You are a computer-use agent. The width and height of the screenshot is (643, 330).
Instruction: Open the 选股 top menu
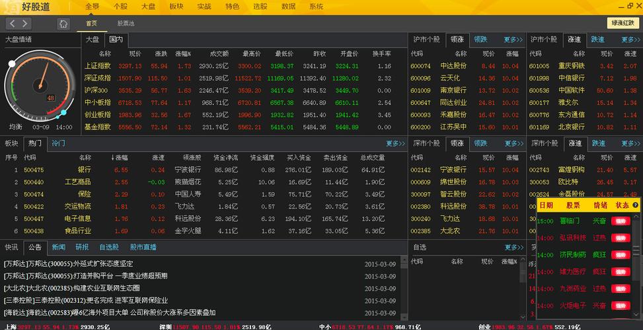pyautogui.click(x=260, y=7)
